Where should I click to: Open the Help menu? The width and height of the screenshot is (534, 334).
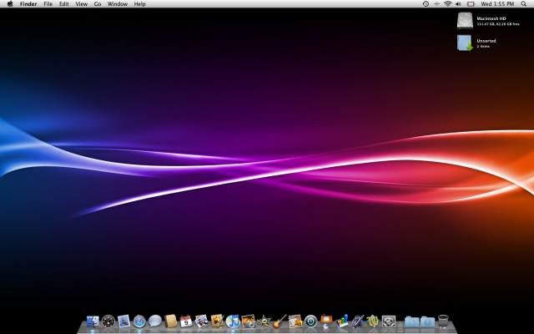click(139, 4)
